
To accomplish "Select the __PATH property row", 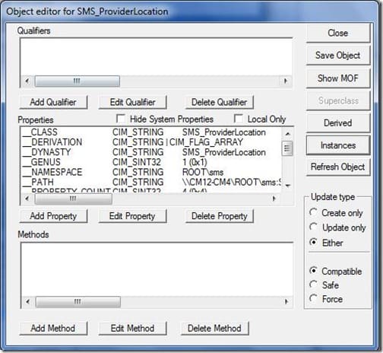I will pos(151,182).
